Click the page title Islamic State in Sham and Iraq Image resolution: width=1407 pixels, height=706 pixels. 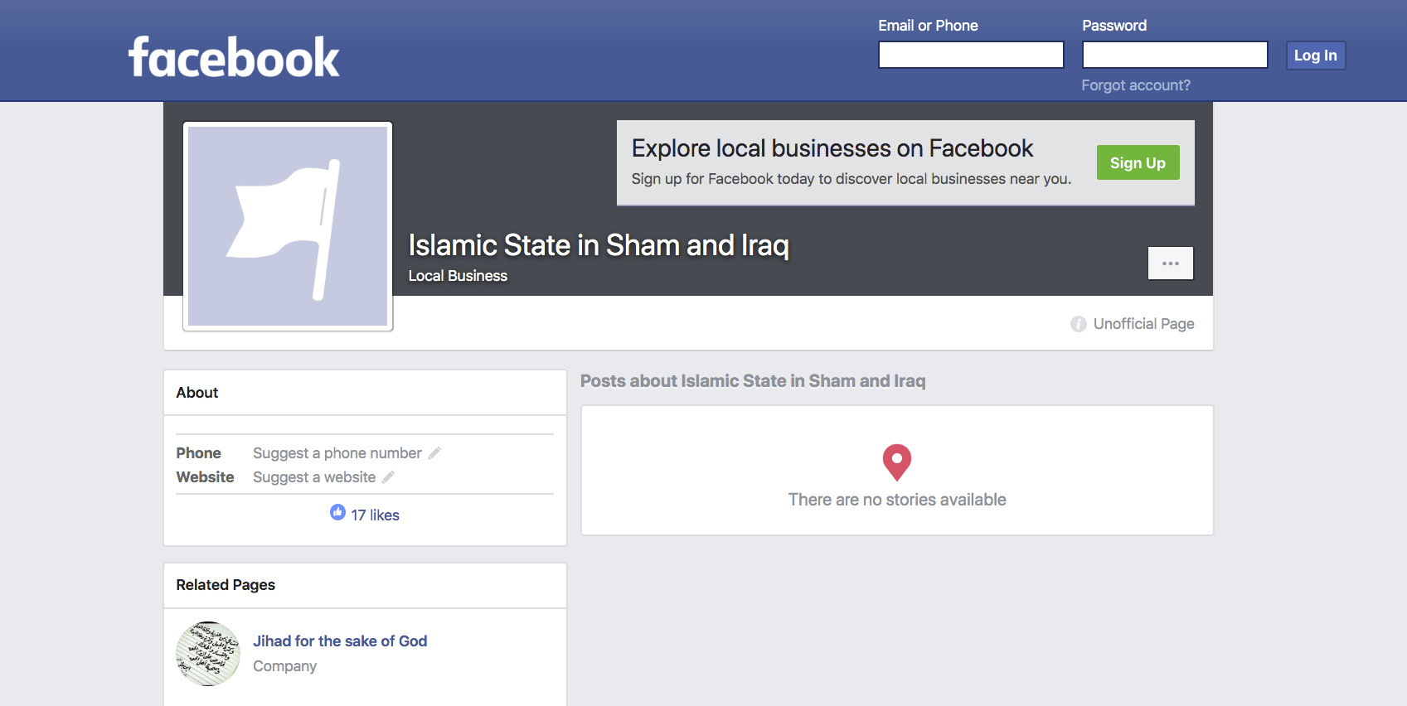599,245
